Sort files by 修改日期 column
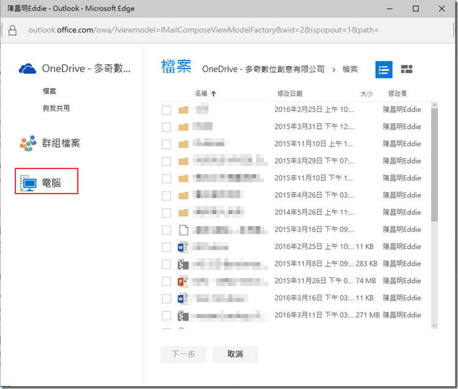The width and height of the screenshot is (458, 389). tap(289, 94)
